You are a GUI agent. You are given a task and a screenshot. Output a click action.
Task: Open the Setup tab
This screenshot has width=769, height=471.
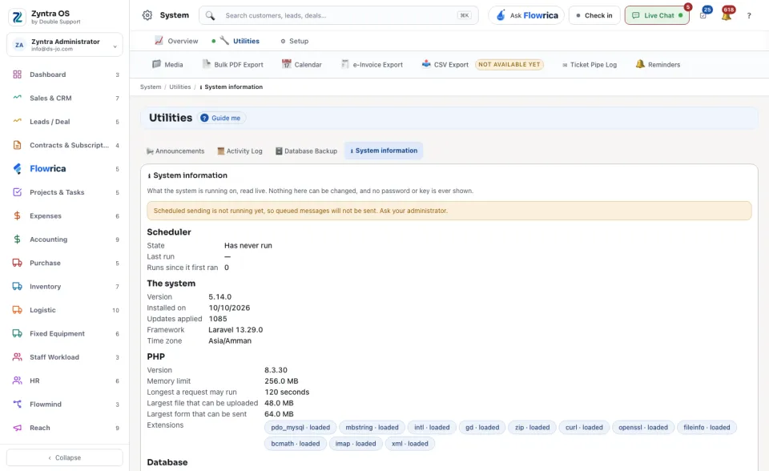pos(295,41)
